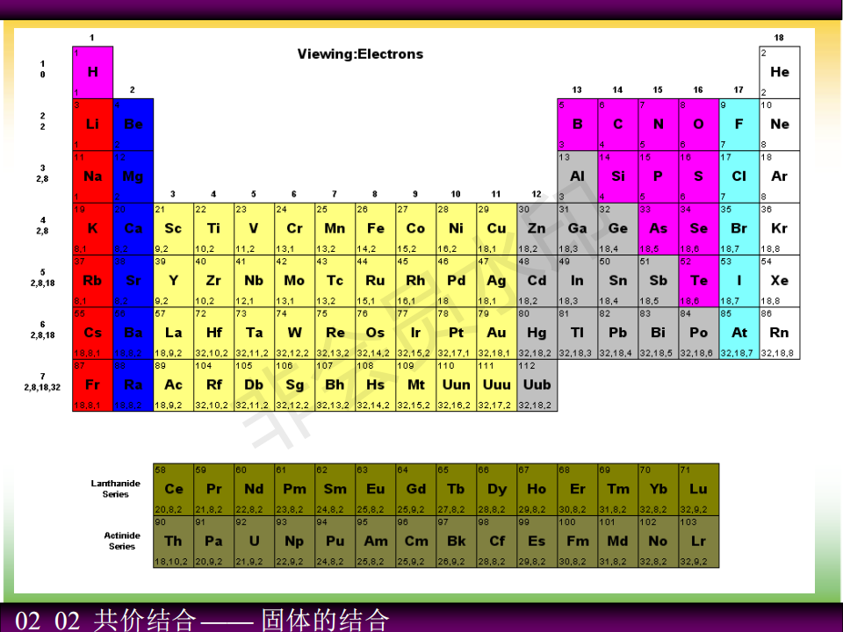Image resolution: width=843 pixels, height=632 pixels.
Task: Click the Viewing:Electrons title text
Action: point(360,54)
